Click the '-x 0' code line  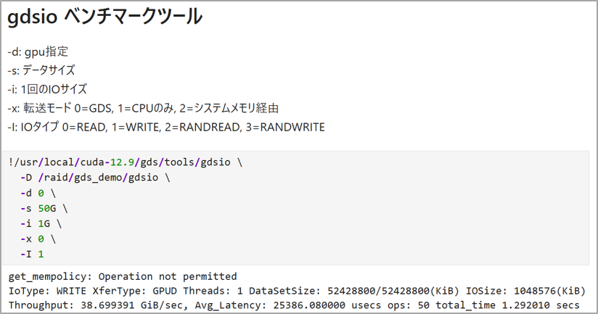(x=38, y=239)
